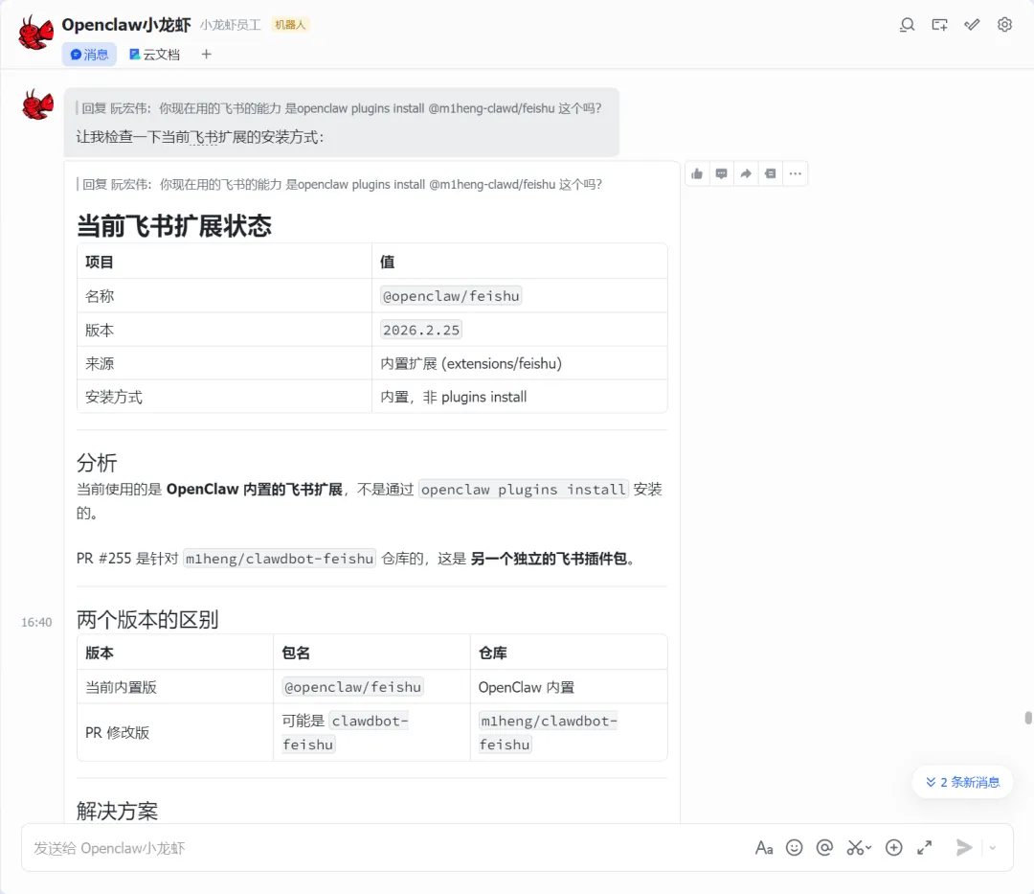Click the text 让我检查一下当前飞书扩展的安装方式
Image resolution: width=1034 pixels, height=894 pixels.
click(199, 137)
